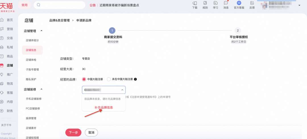The image size is (307, 139).
Task: Click the 下一步 button
Action: click(x=73, y=132)
